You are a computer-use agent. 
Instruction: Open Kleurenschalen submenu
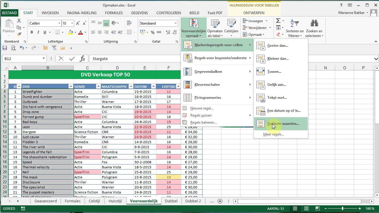point(217,85)
